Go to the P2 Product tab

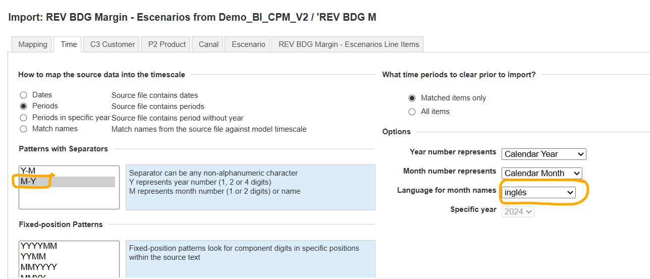click(x=167, y=44)
